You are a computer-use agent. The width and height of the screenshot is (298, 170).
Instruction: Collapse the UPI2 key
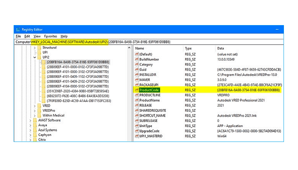[x=34, y=57]
